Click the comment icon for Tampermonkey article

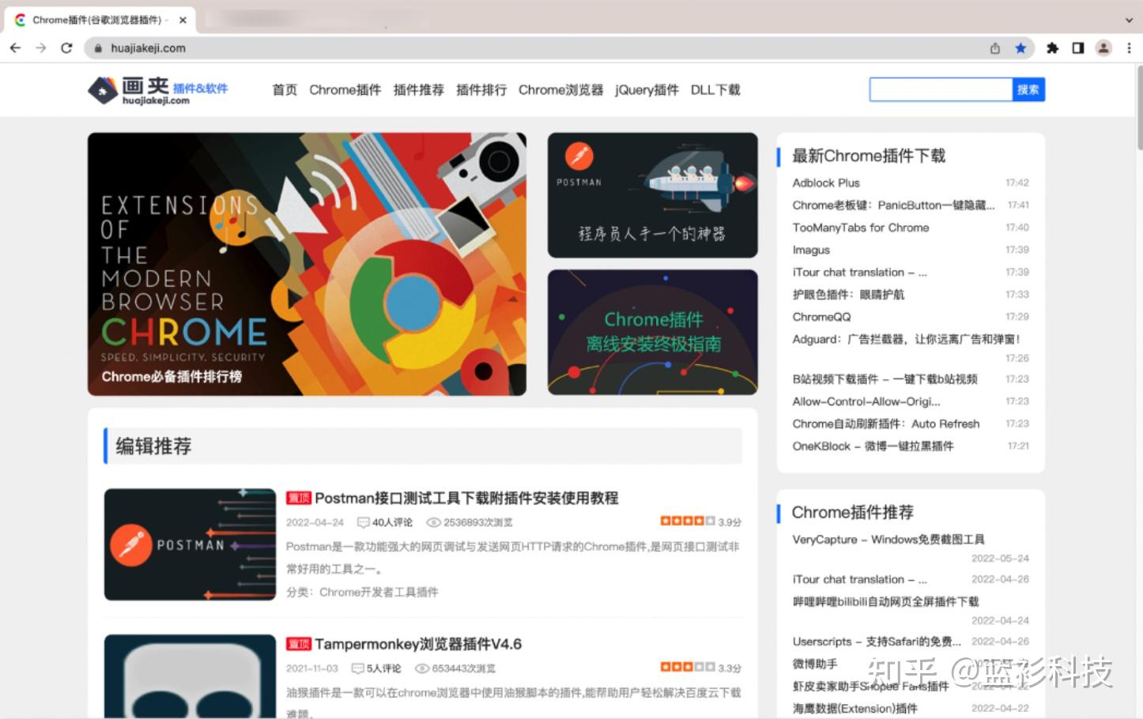coord(357,668)
